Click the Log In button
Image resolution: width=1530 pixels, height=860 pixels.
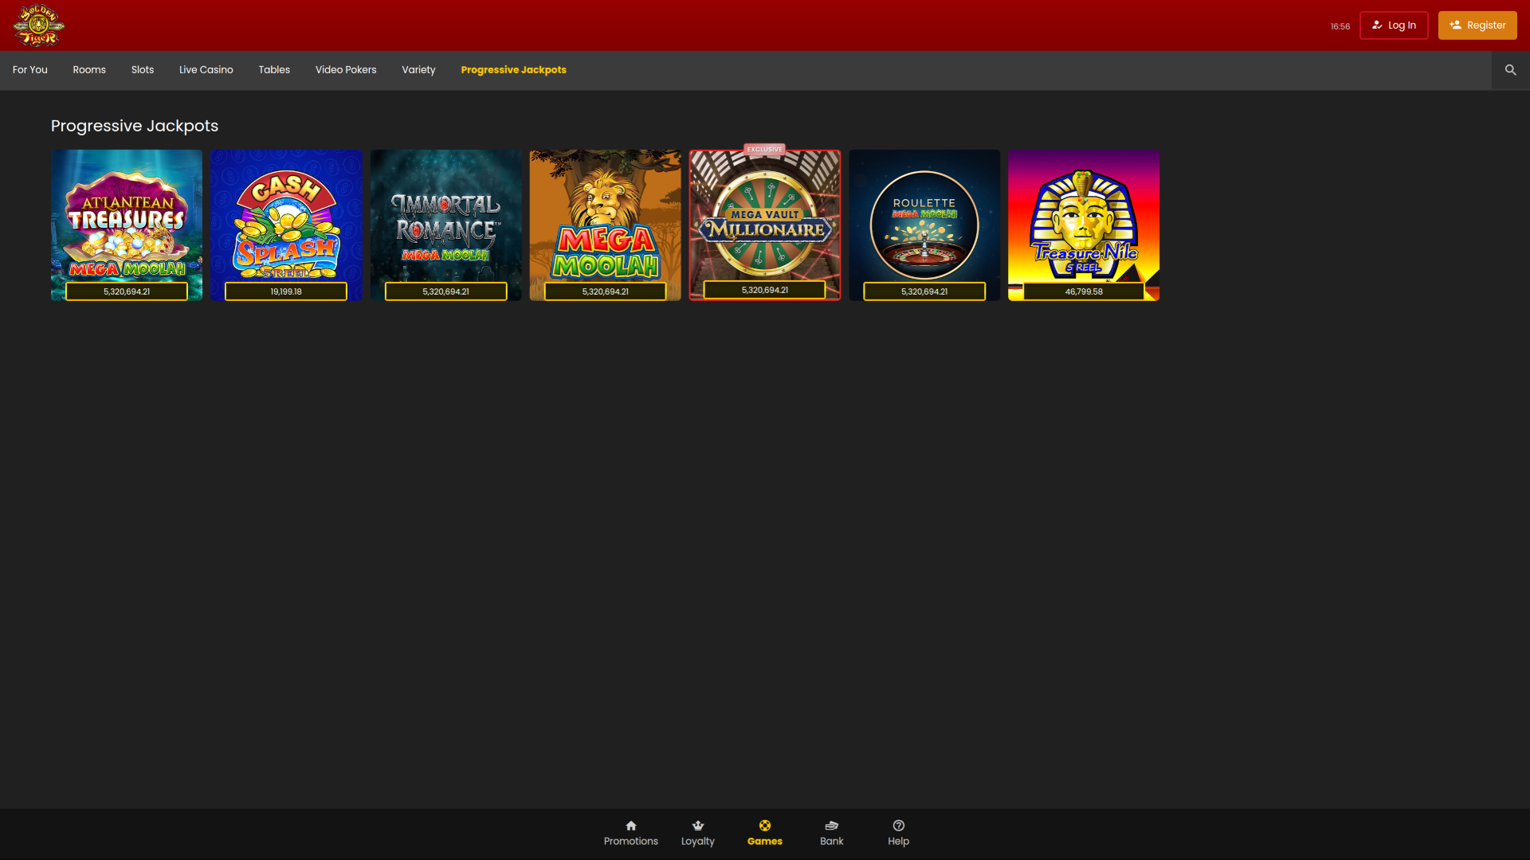point(1394,25)
